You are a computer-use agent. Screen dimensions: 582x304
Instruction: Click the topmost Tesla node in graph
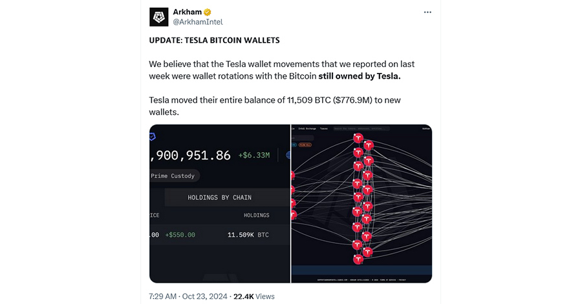tap(358, 138)
